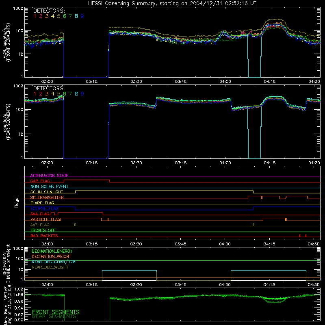Image resolution: width=325 pixels, height=325 pixels.
Task: Select blue detector 9 in front segments legend
Action: (x=82, y=16)
